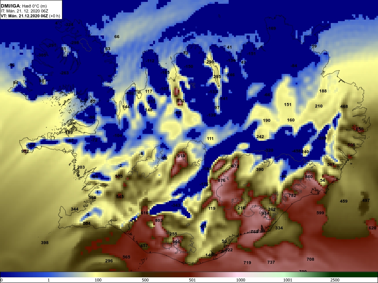Click the map value 504

tap(87, 223)
